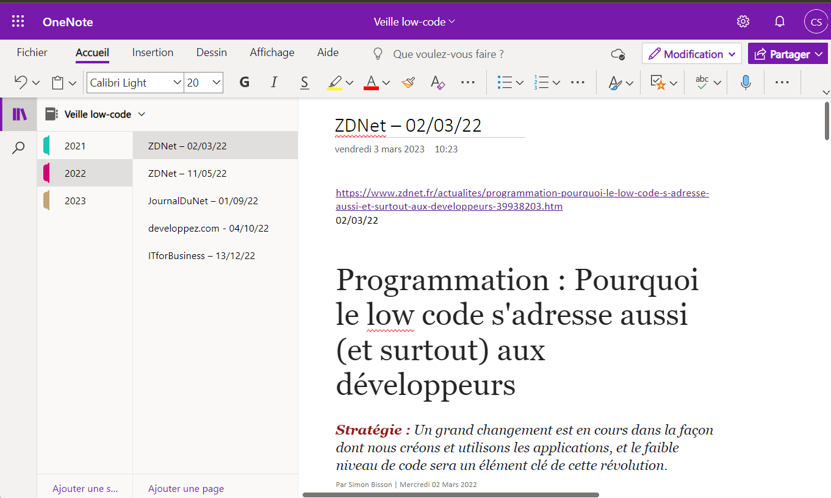Click the Partager button

(x=788, y=54)
